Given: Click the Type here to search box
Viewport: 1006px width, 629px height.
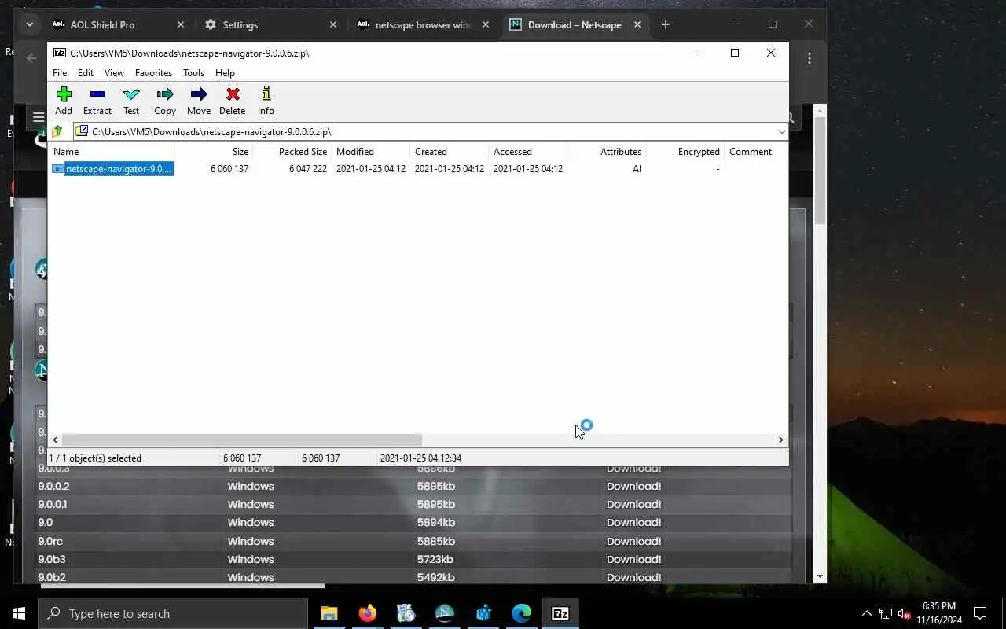Looking at the screenshot, I should pos(173,613).
